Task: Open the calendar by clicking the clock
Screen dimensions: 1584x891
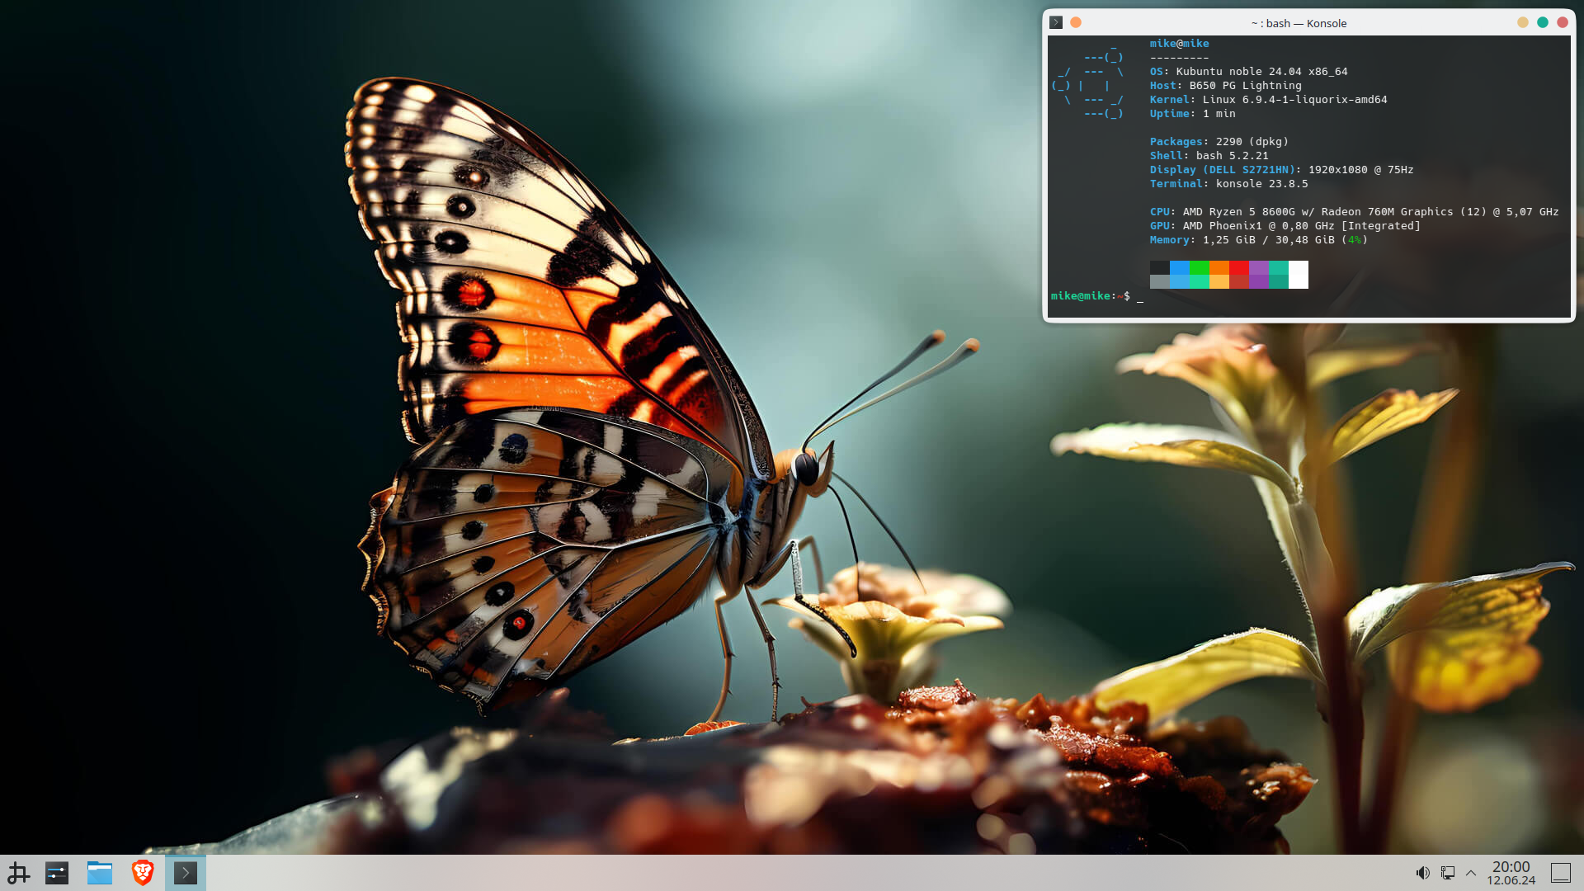Action: [1511, 872]
